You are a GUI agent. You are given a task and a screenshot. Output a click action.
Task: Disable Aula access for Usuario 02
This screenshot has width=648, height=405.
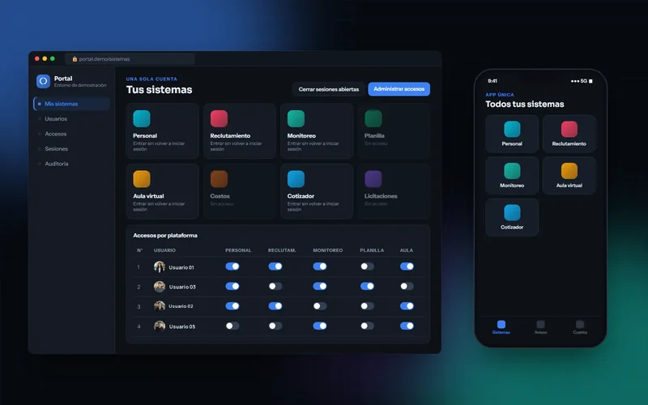pos(407,306)
